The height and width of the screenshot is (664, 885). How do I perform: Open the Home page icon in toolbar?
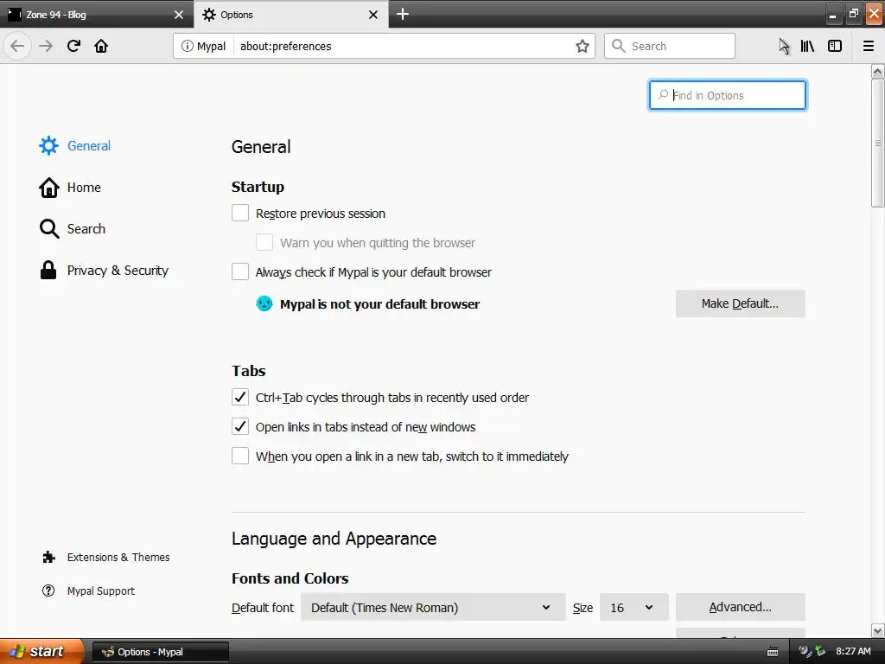(101, 46)
